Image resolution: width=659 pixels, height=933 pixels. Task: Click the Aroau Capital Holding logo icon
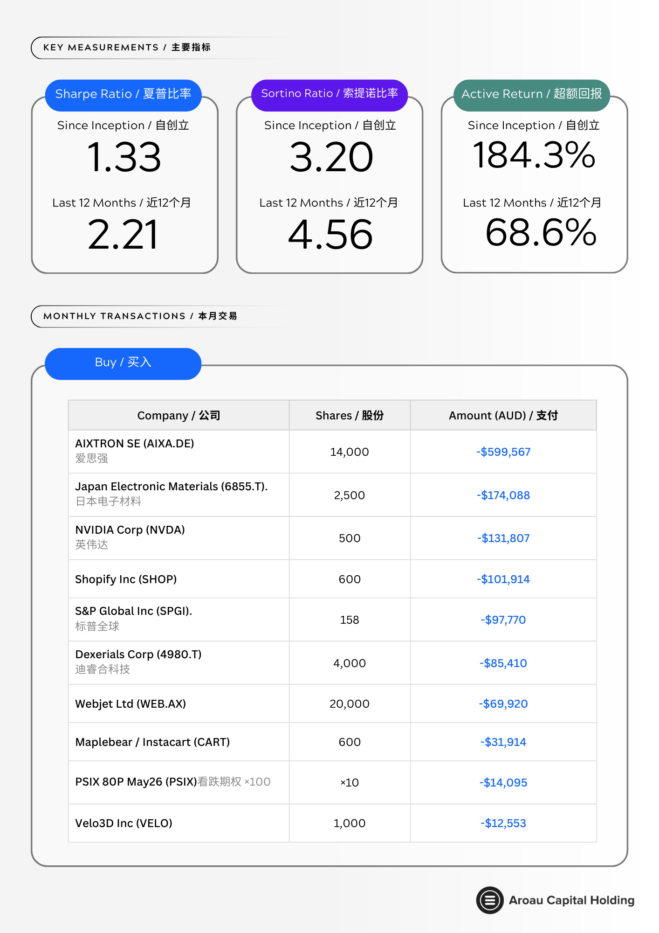tap(489, 900)
